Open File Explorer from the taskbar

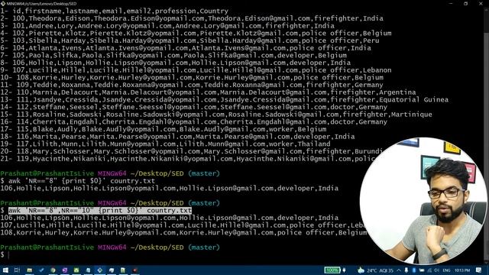pyautogui.click(x=29, y=270)
